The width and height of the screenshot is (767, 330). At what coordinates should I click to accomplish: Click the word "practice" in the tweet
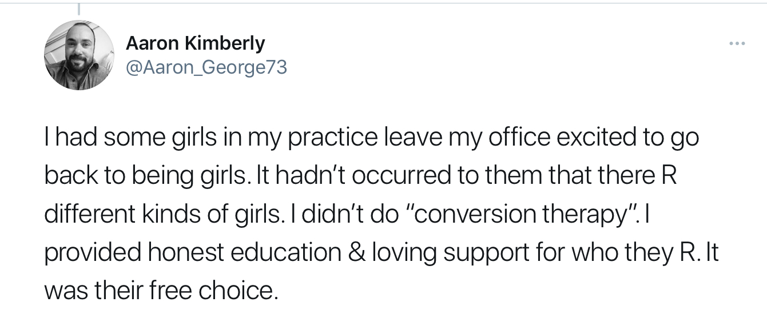coord(326,139)
